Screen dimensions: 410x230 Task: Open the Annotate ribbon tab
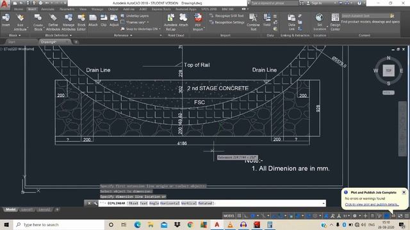[48, 9]
